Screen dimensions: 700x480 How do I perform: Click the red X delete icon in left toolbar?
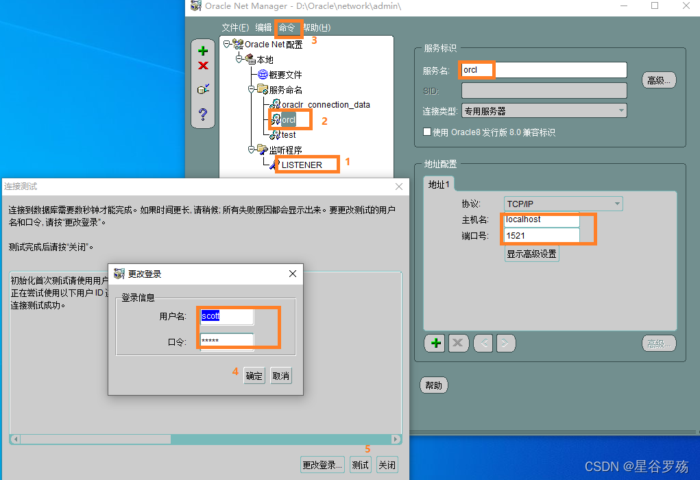[203, 66]
